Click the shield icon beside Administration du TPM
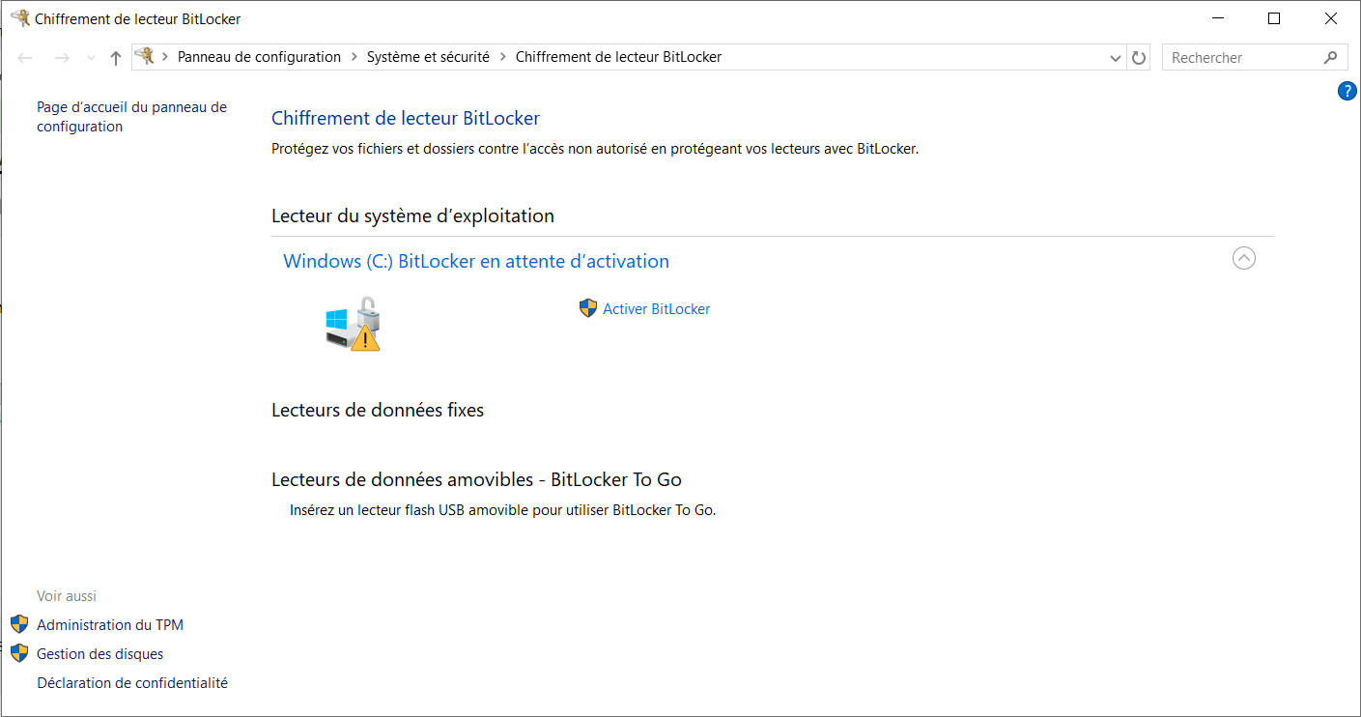The height and width of the screenshot is (717, 1361). 19,624
